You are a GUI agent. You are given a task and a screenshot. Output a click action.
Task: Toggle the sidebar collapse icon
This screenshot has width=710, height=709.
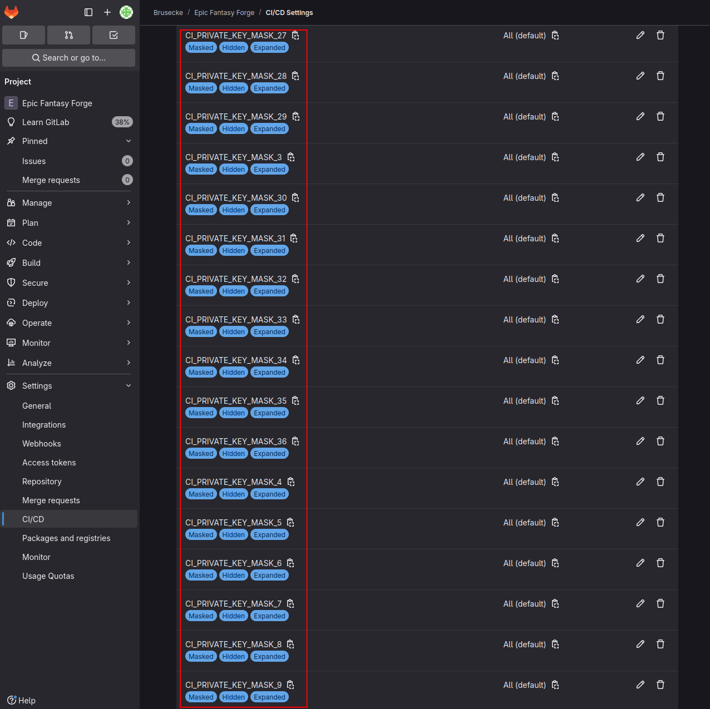point(88,12)
